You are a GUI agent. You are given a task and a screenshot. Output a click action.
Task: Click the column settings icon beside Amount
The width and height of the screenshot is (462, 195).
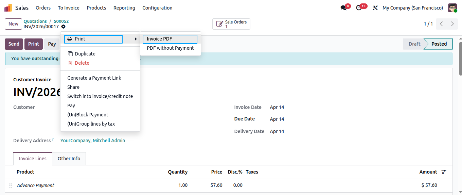coord(444,172)
